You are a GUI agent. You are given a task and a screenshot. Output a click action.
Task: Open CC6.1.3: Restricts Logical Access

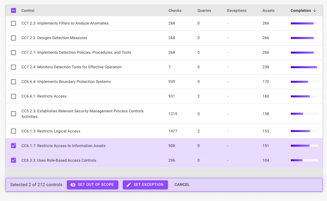pos(51,131)
